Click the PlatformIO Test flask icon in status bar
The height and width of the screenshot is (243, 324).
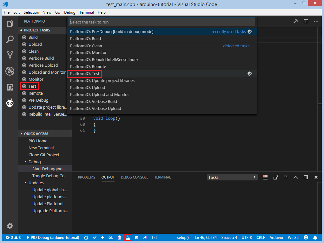[x=128, y=237]
